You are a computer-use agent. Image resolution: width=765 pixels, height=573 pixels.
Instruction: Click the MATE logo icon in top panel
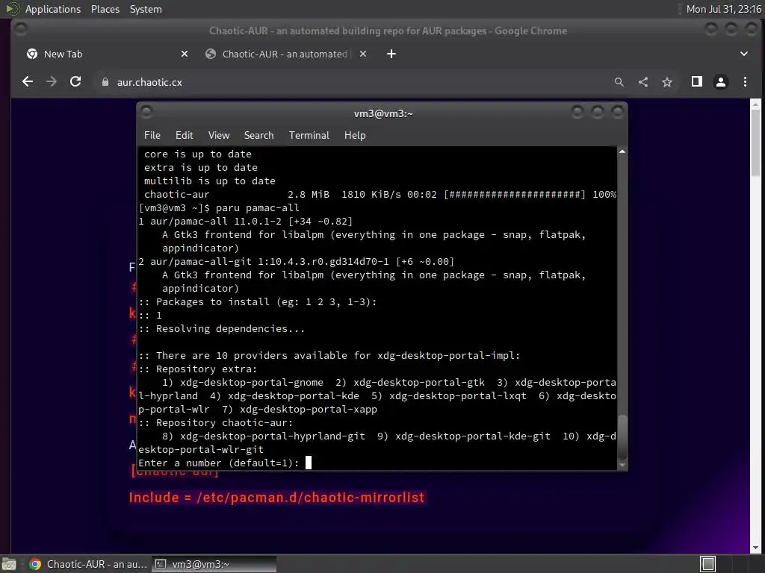(x=12, y=9)
